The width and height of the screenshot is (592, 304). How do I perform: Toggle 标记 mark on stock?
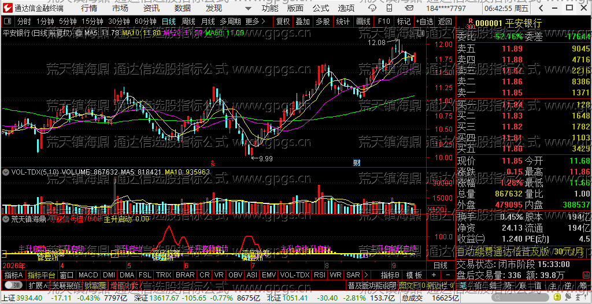pos(404,21)
